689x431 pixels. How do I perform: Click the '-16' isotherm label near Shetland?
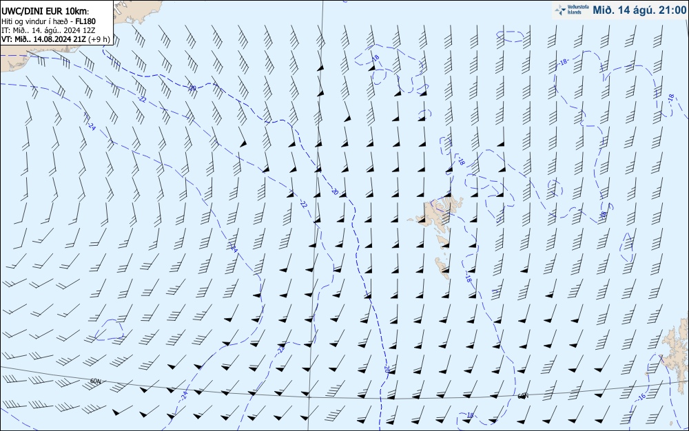coord(642,397)
